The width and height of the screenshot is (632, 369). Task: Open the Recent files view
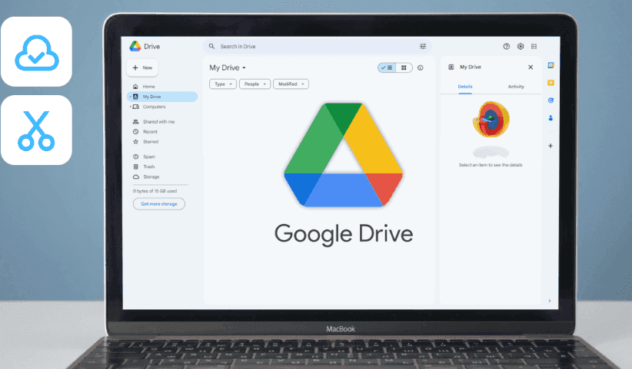(150, 131)
